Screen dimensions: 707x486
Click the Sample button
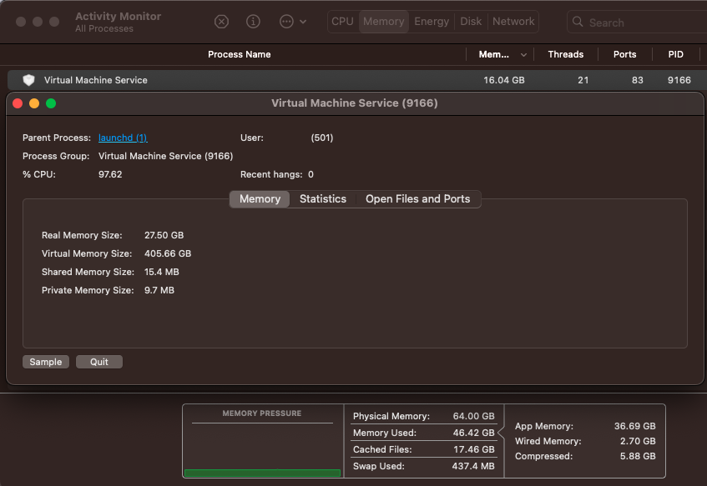point(46,362)
